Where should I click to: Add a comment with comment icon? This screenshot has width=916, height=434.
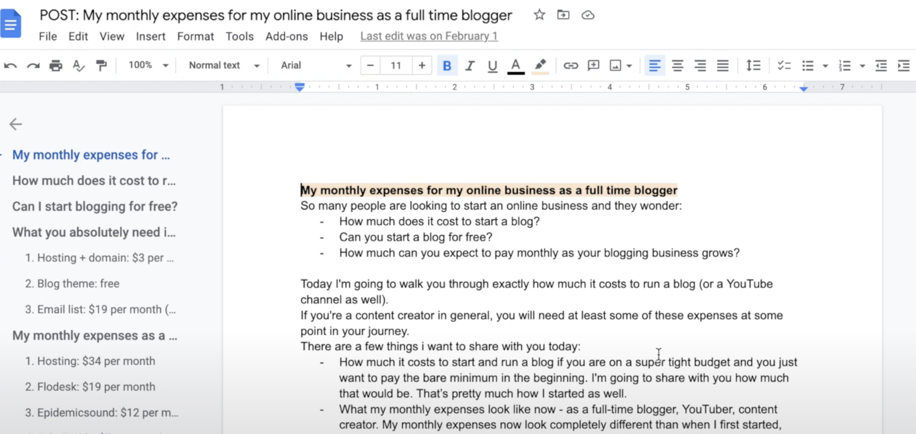click(x=593, y=66)
